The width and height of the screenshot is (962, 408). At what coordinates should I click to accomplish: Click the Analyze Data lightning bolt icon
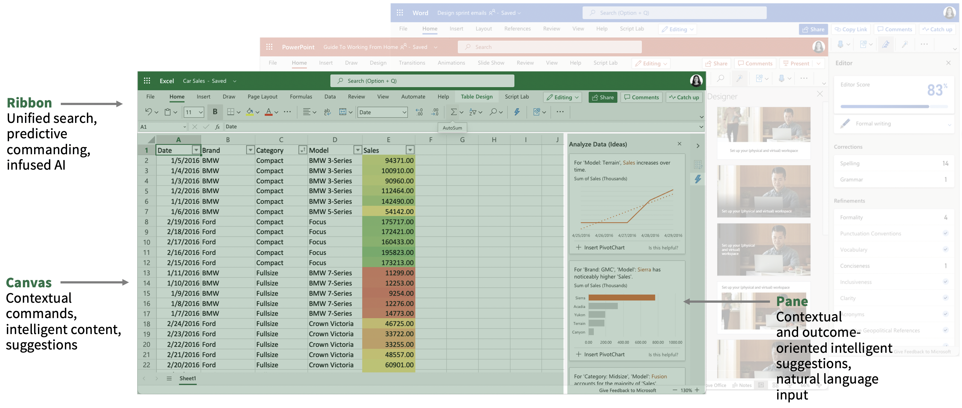[517, 112]
